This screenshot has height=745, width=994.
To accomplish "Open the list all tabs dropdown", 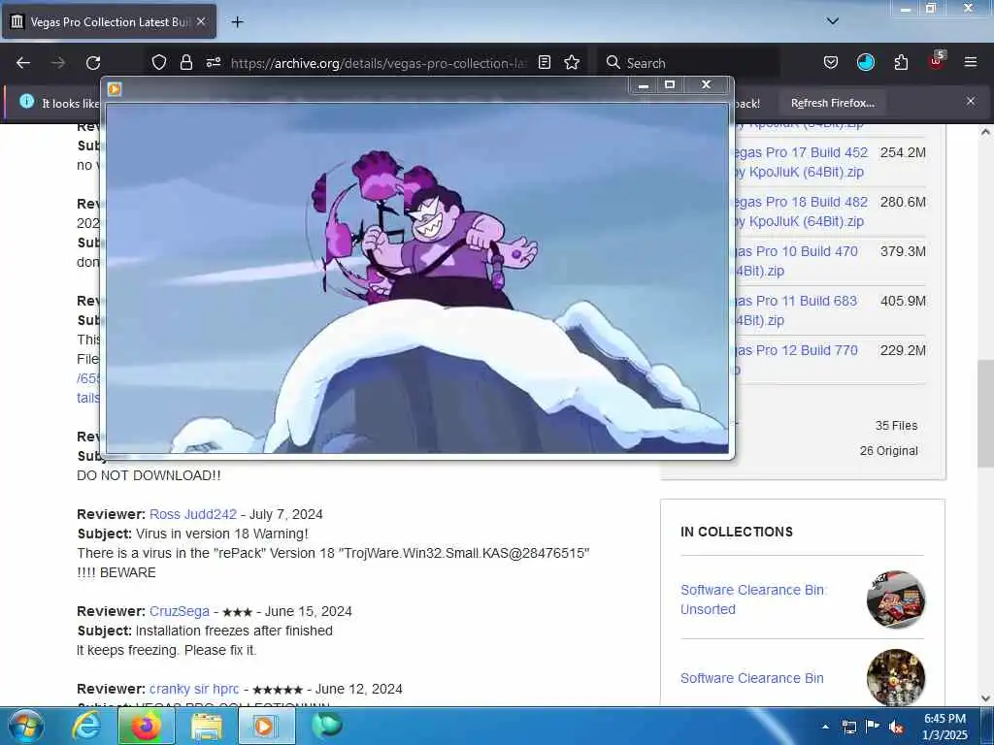I will click(833, 21).
